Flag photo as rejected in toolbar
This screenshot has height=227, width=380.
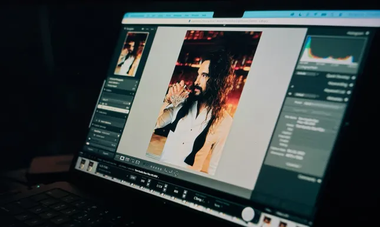click(148, 165)
